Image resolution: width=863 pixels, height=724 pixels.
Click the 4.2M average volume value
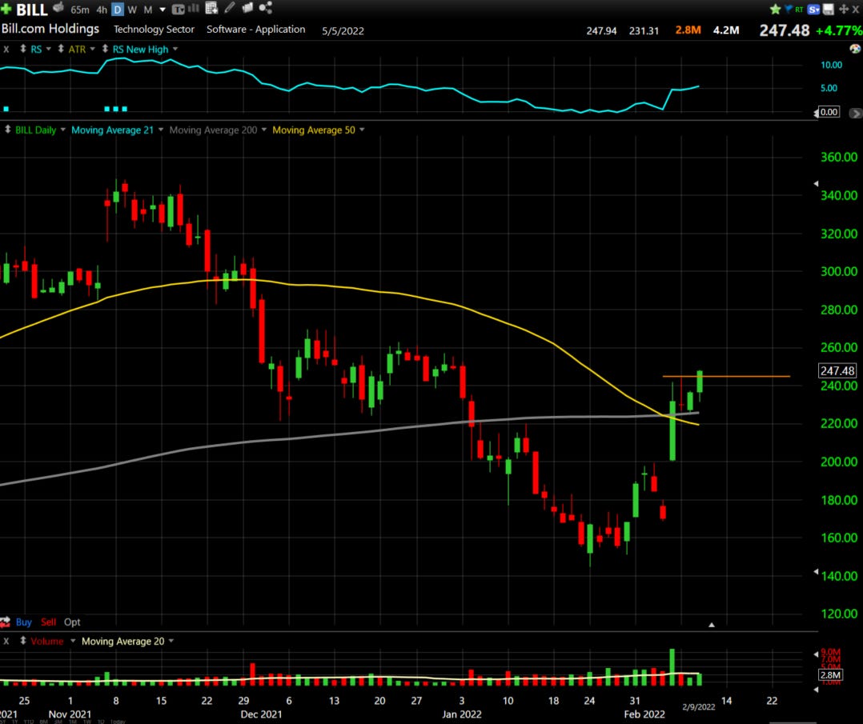726,30
